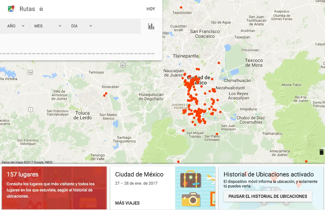Click the Ixtapaluca map label
Image resolution: width=325 pixels, height=210 pixels.
[248, 109]
